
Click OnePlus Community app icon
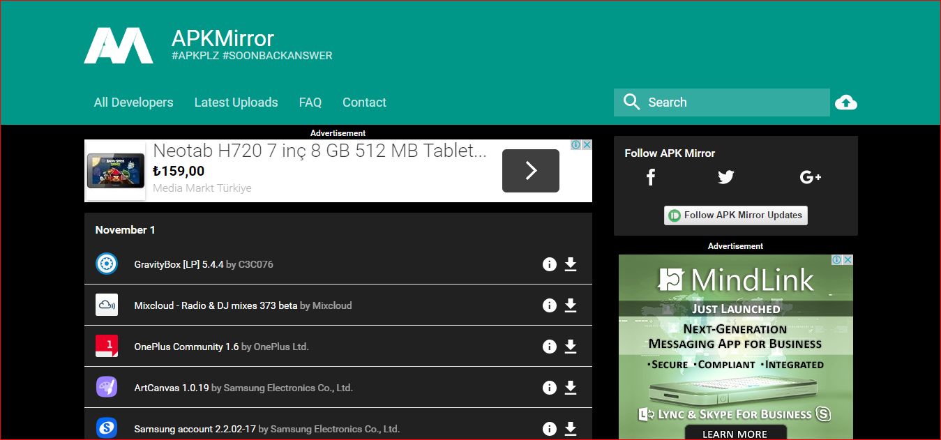(x=107, y=346)
